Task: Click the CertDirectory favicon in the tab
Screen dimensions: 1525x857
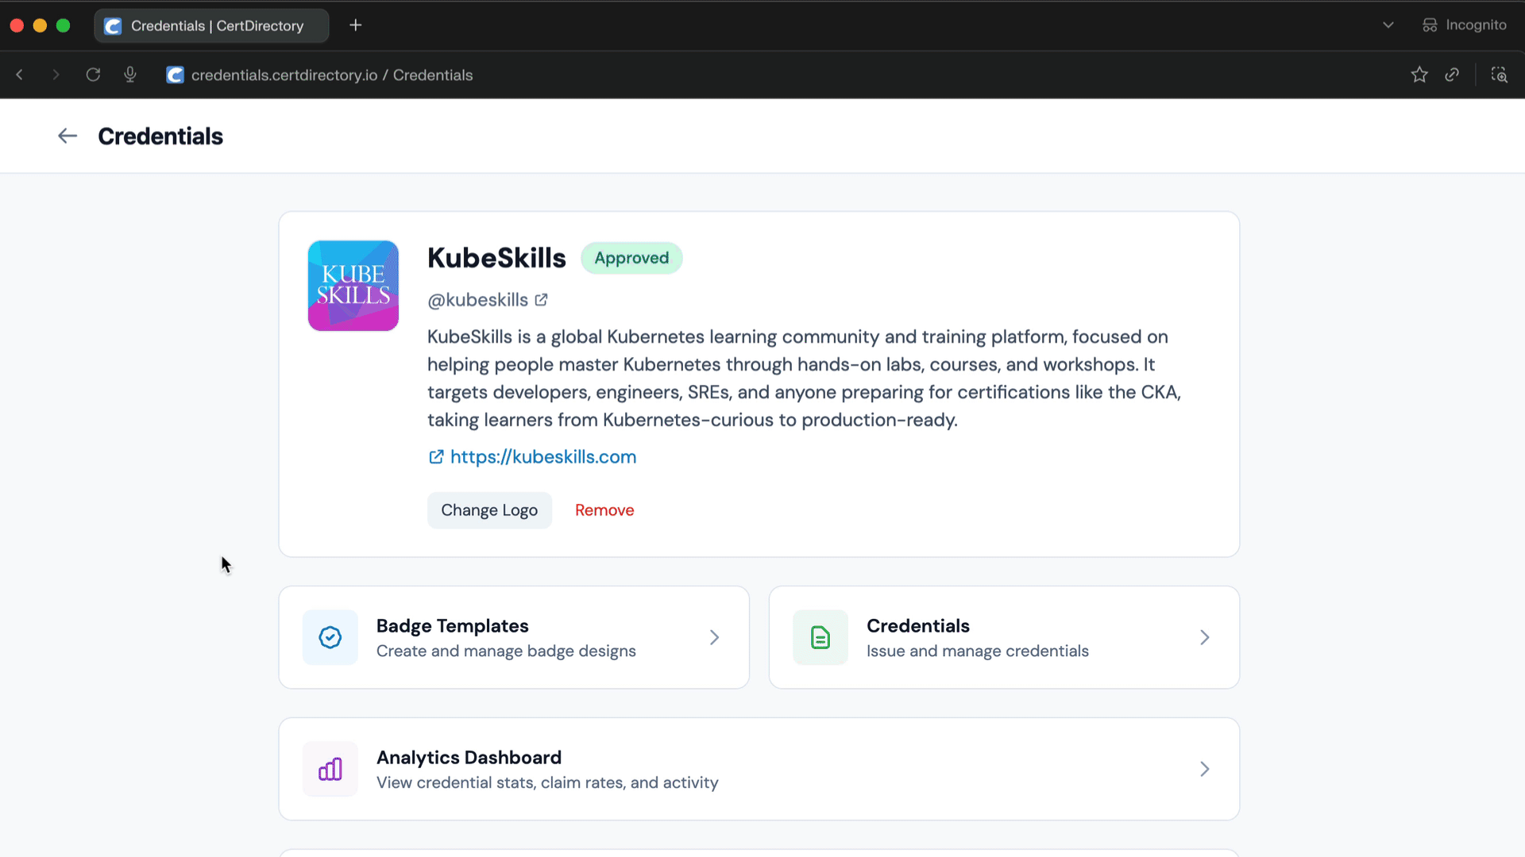Action: coord(114,26)
